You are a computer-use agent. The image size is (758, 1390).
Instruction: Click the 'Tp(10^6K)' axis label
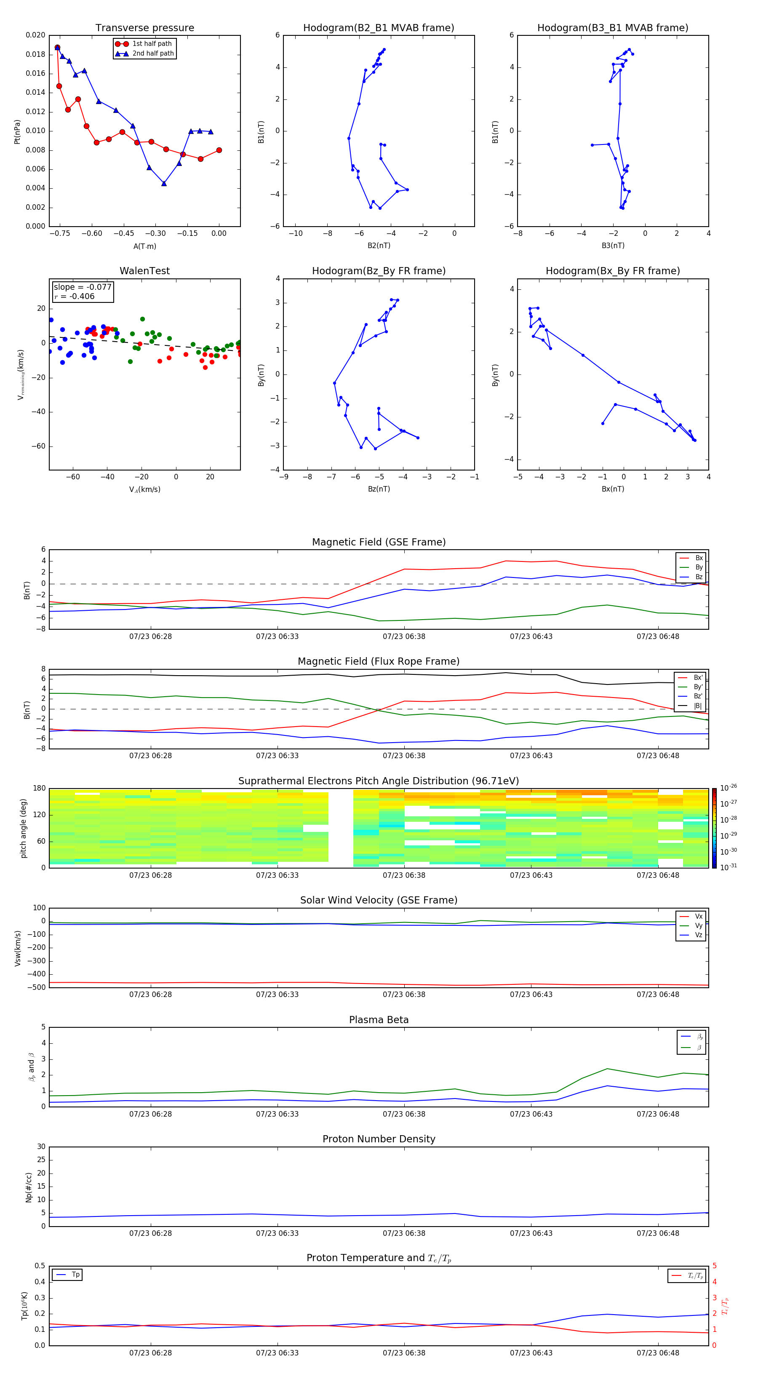[25, 1306]
